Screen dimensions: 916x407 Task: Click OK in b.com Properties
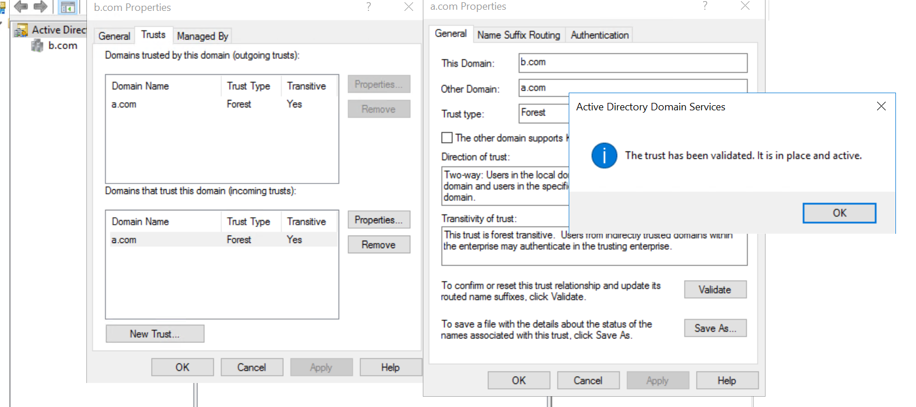click(183, 368)
